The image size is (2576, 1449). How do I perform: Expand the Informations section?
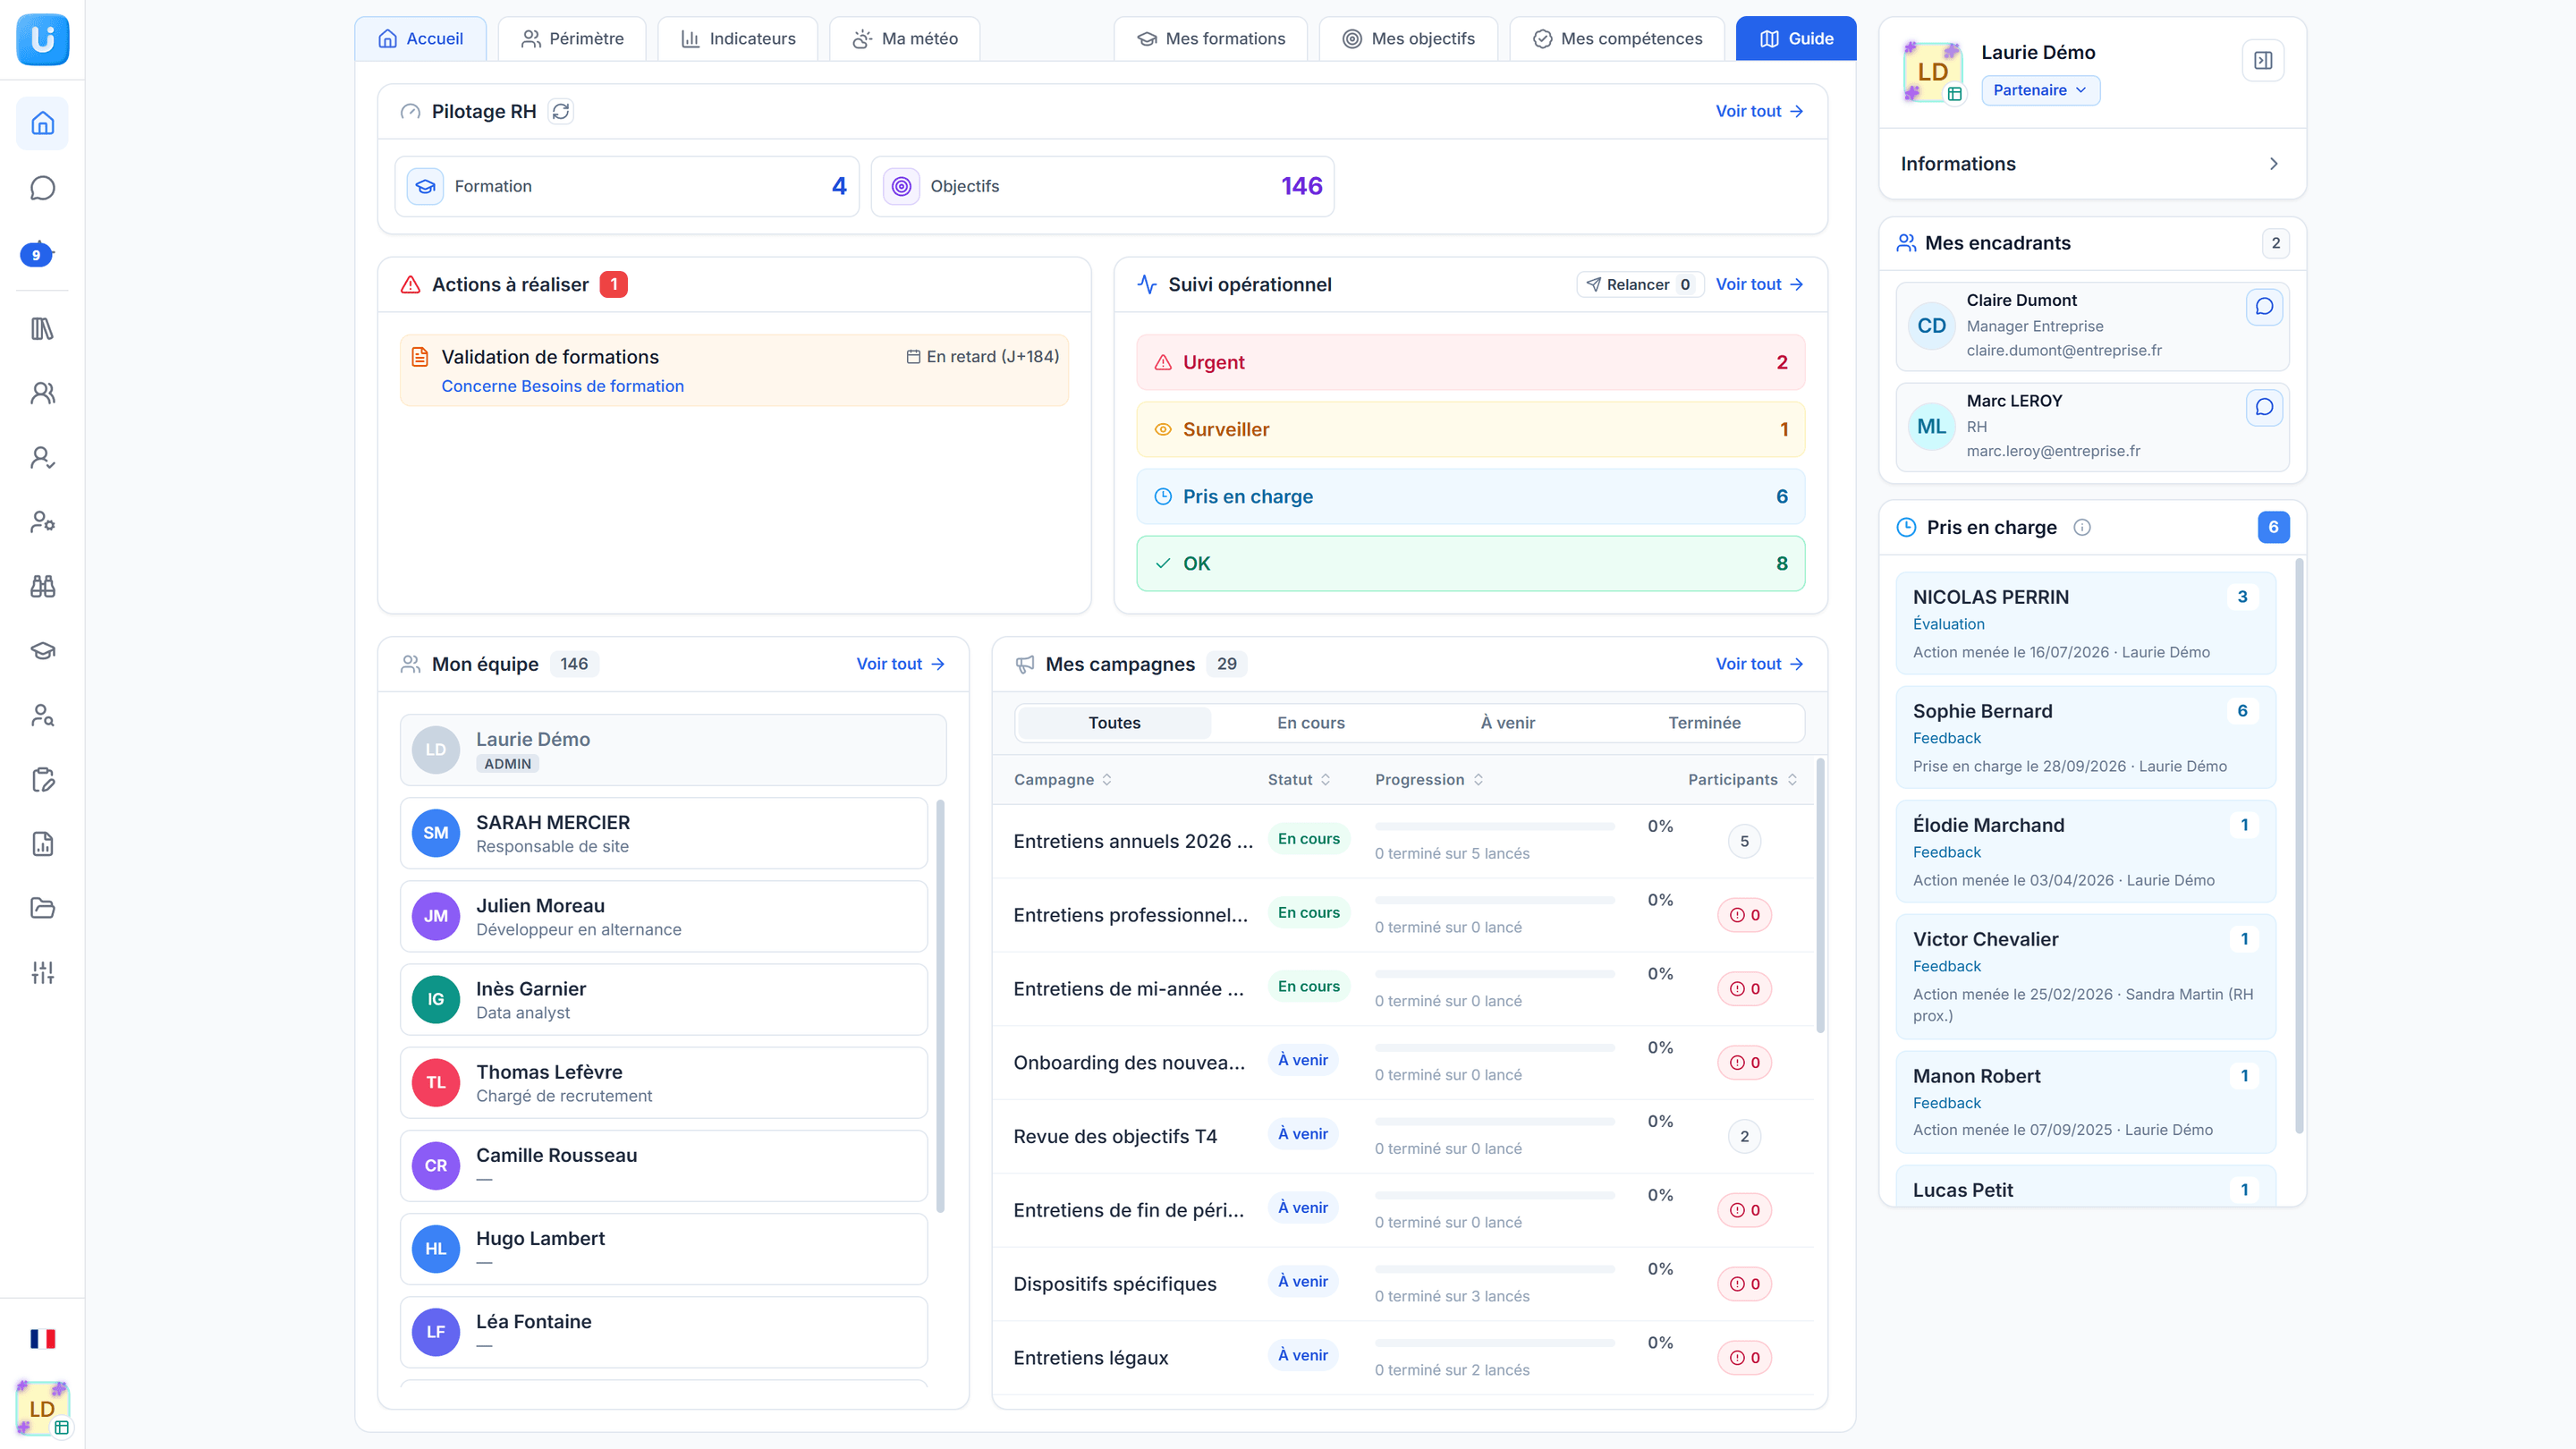[x=2092, y=164]
